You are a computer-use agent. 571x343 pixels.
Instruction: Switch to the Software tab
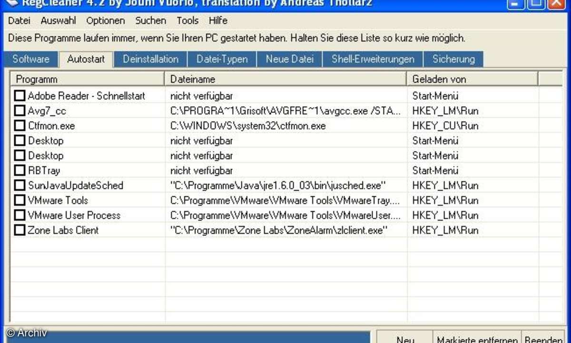coord(31,59)
